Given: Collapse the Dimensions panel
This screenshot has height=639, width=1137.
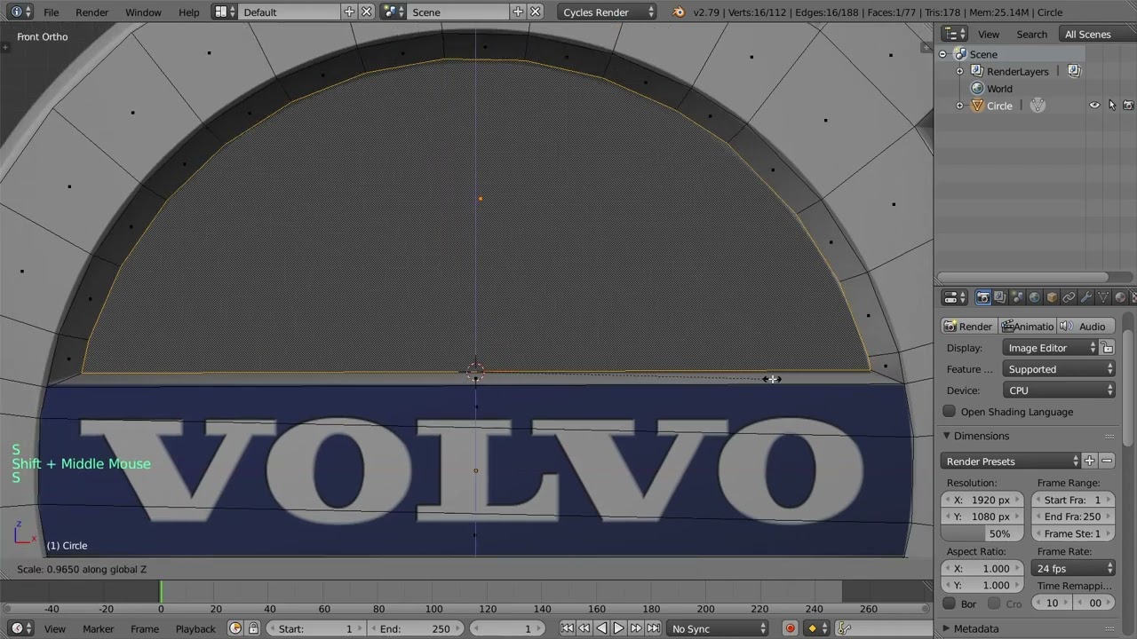Looking at the screenshot, I should pos(947,436).
